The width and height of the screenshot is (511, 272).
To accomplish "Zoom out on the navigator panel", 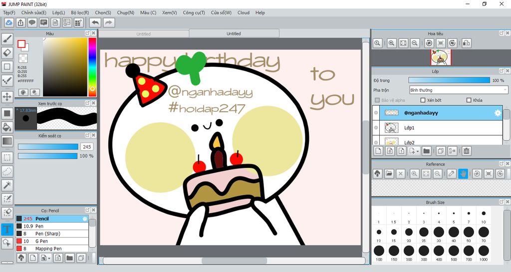I will tap(415, 43).
